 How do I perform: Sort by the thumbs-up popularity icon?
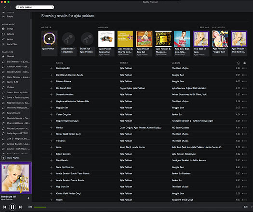(244, 63)
